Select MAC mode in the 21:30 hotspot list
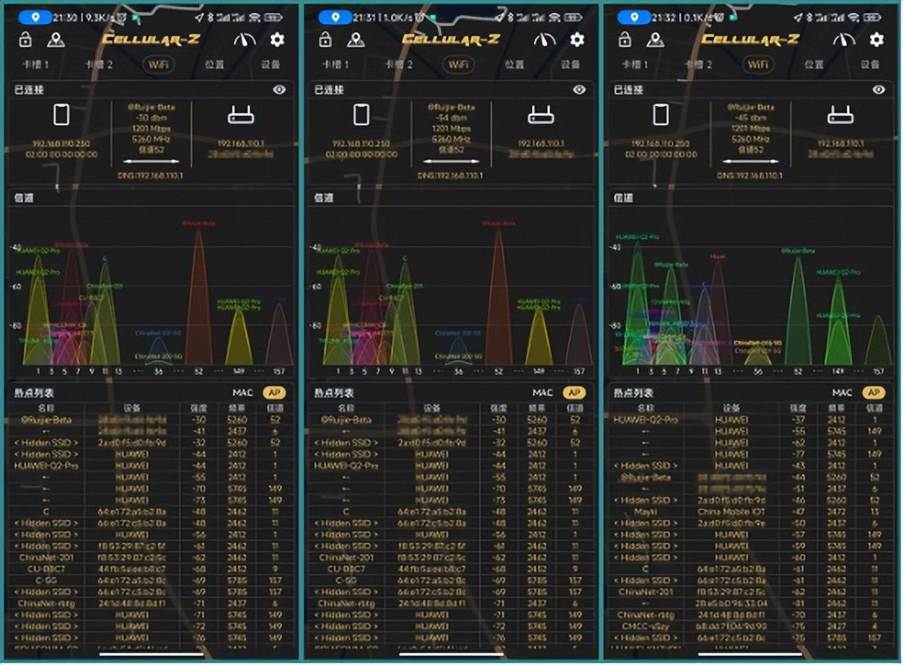 point(242,393)
